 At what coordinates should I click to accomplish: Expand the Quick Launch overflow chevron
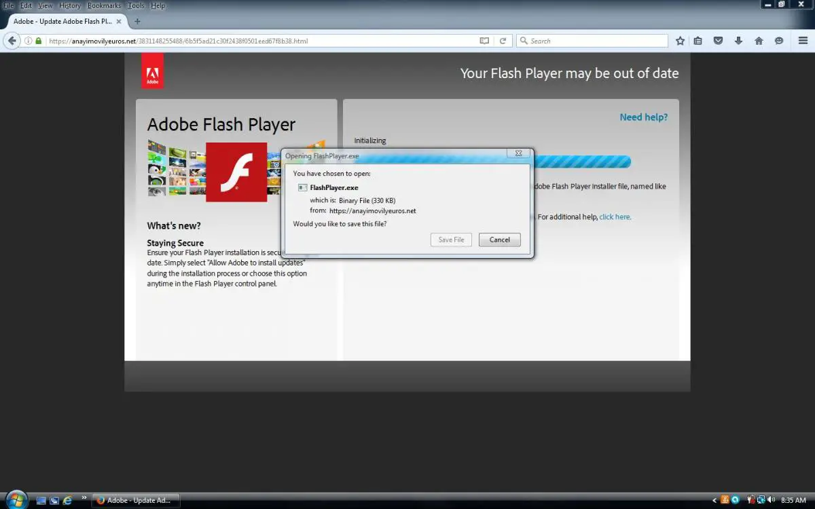tap(84, 497)
